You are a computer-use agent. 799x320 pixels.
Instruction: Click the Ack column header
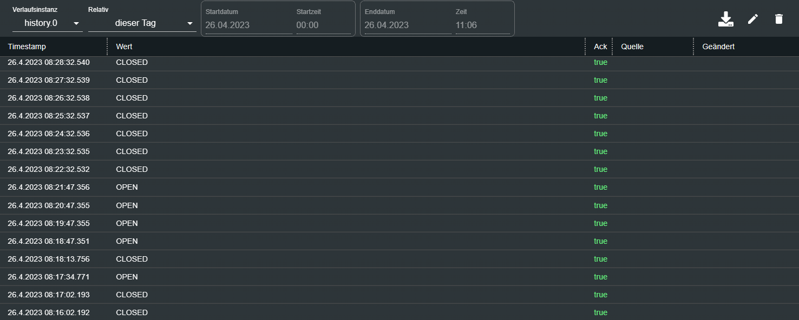600,46
